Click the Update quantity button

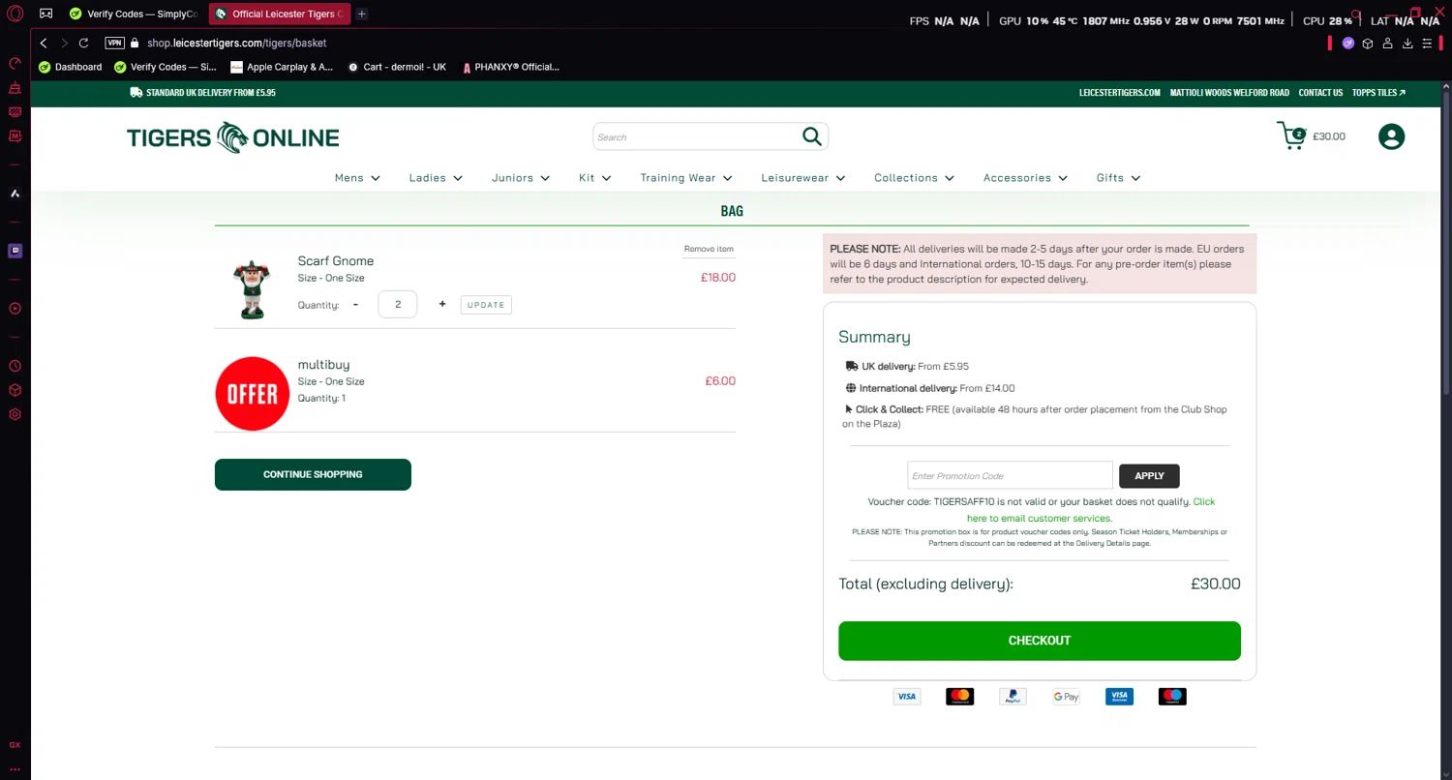tap(486, 305)
